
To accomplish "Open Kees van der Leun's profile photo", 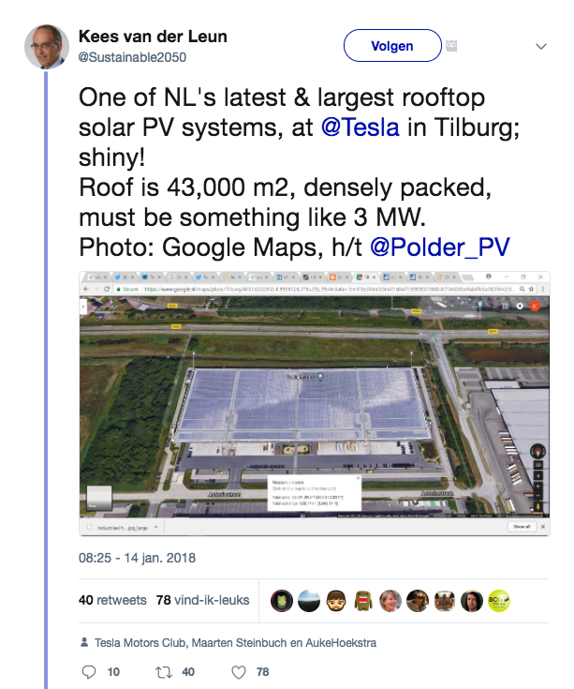I will [x=47, y=47].
